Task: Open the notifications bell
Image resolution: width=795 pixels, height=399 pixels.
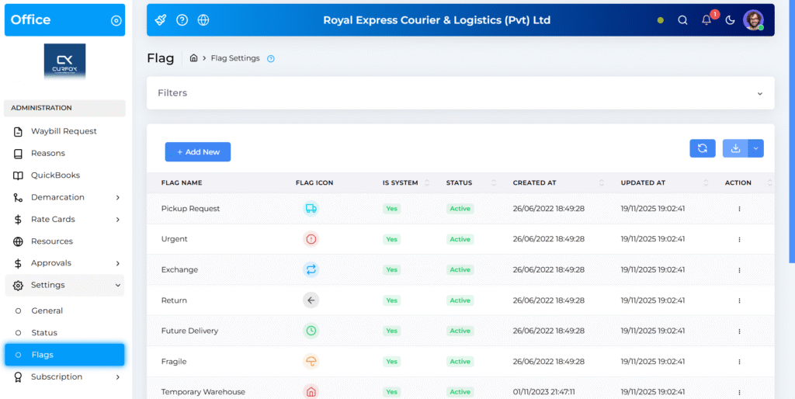Action: (x=706, y=20)
